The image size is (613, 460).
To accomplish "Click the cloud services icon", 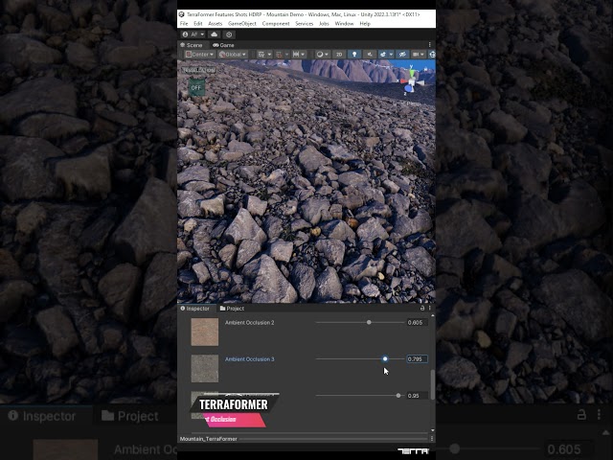I will pyautogui.click(x=215, y=34).
